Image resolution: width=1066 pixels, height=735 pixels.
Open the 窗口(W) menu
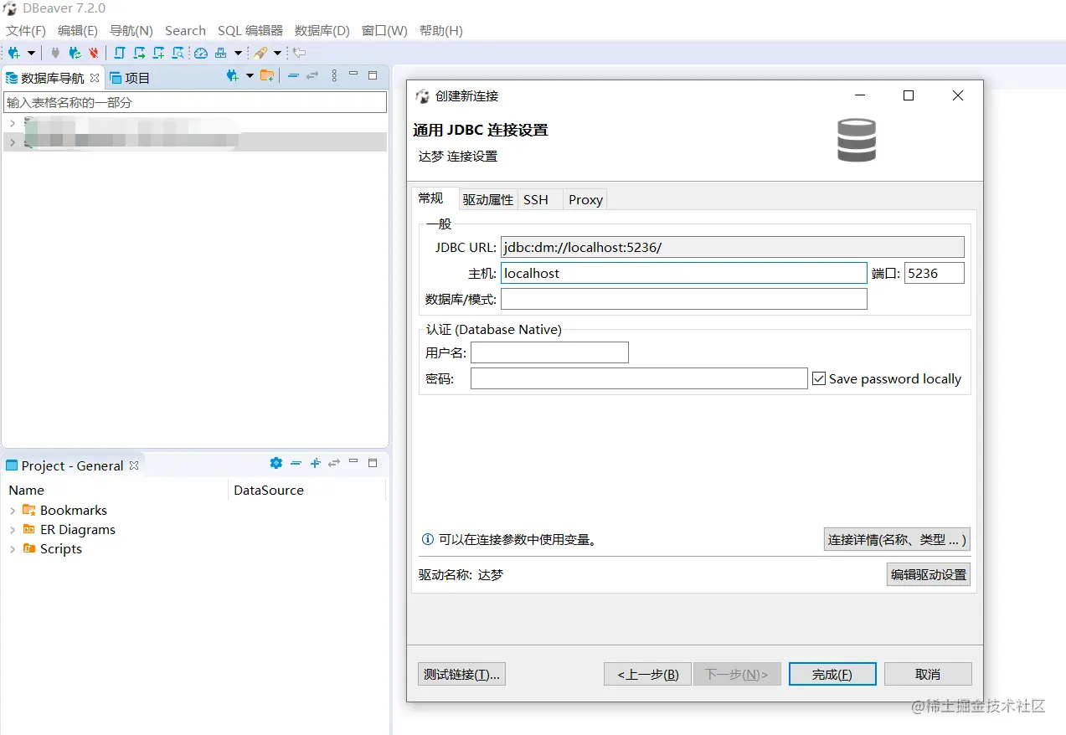384,30
